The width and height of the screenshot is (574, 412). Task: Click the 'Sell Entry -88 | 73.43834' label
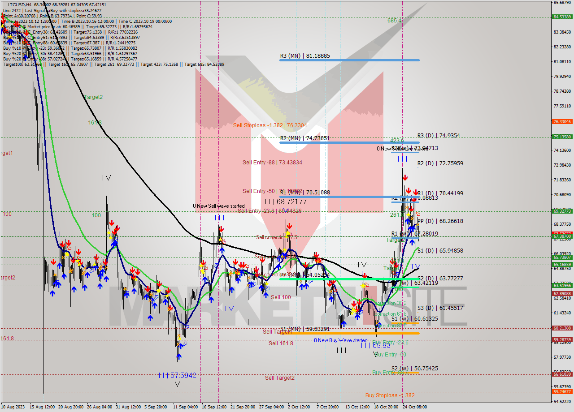272,162
